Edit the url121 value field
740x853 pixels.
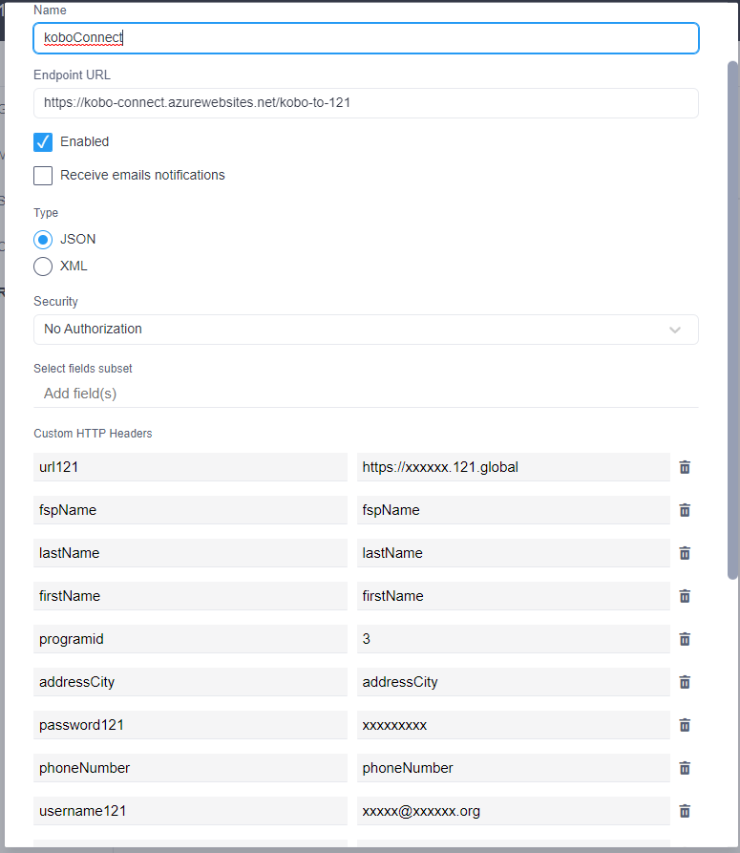pyautogui.click(x=514, y=467)
